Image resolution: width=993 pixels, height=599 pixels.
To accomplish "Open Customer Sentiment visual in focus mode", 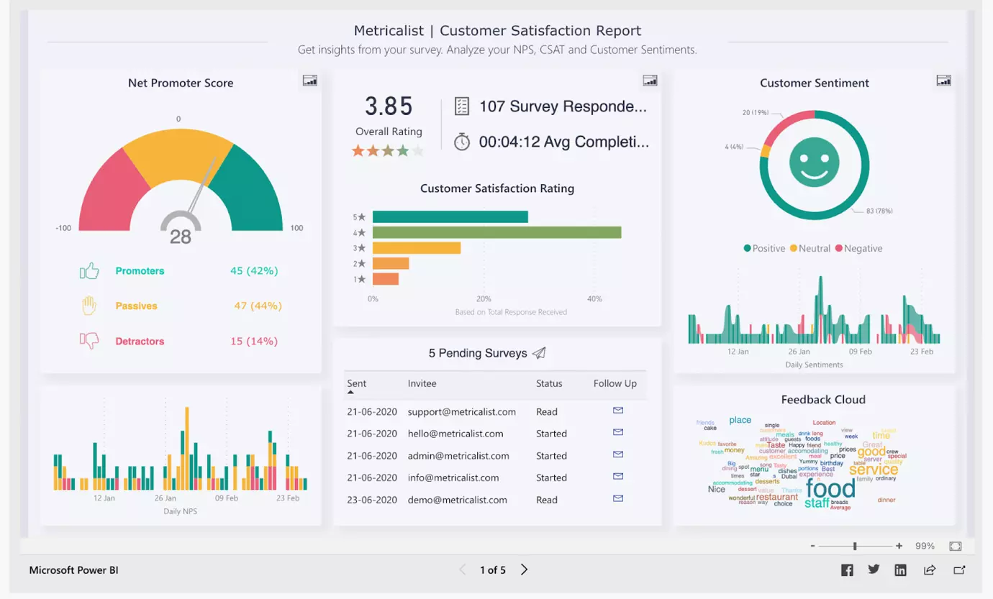I will click(943, 81).
